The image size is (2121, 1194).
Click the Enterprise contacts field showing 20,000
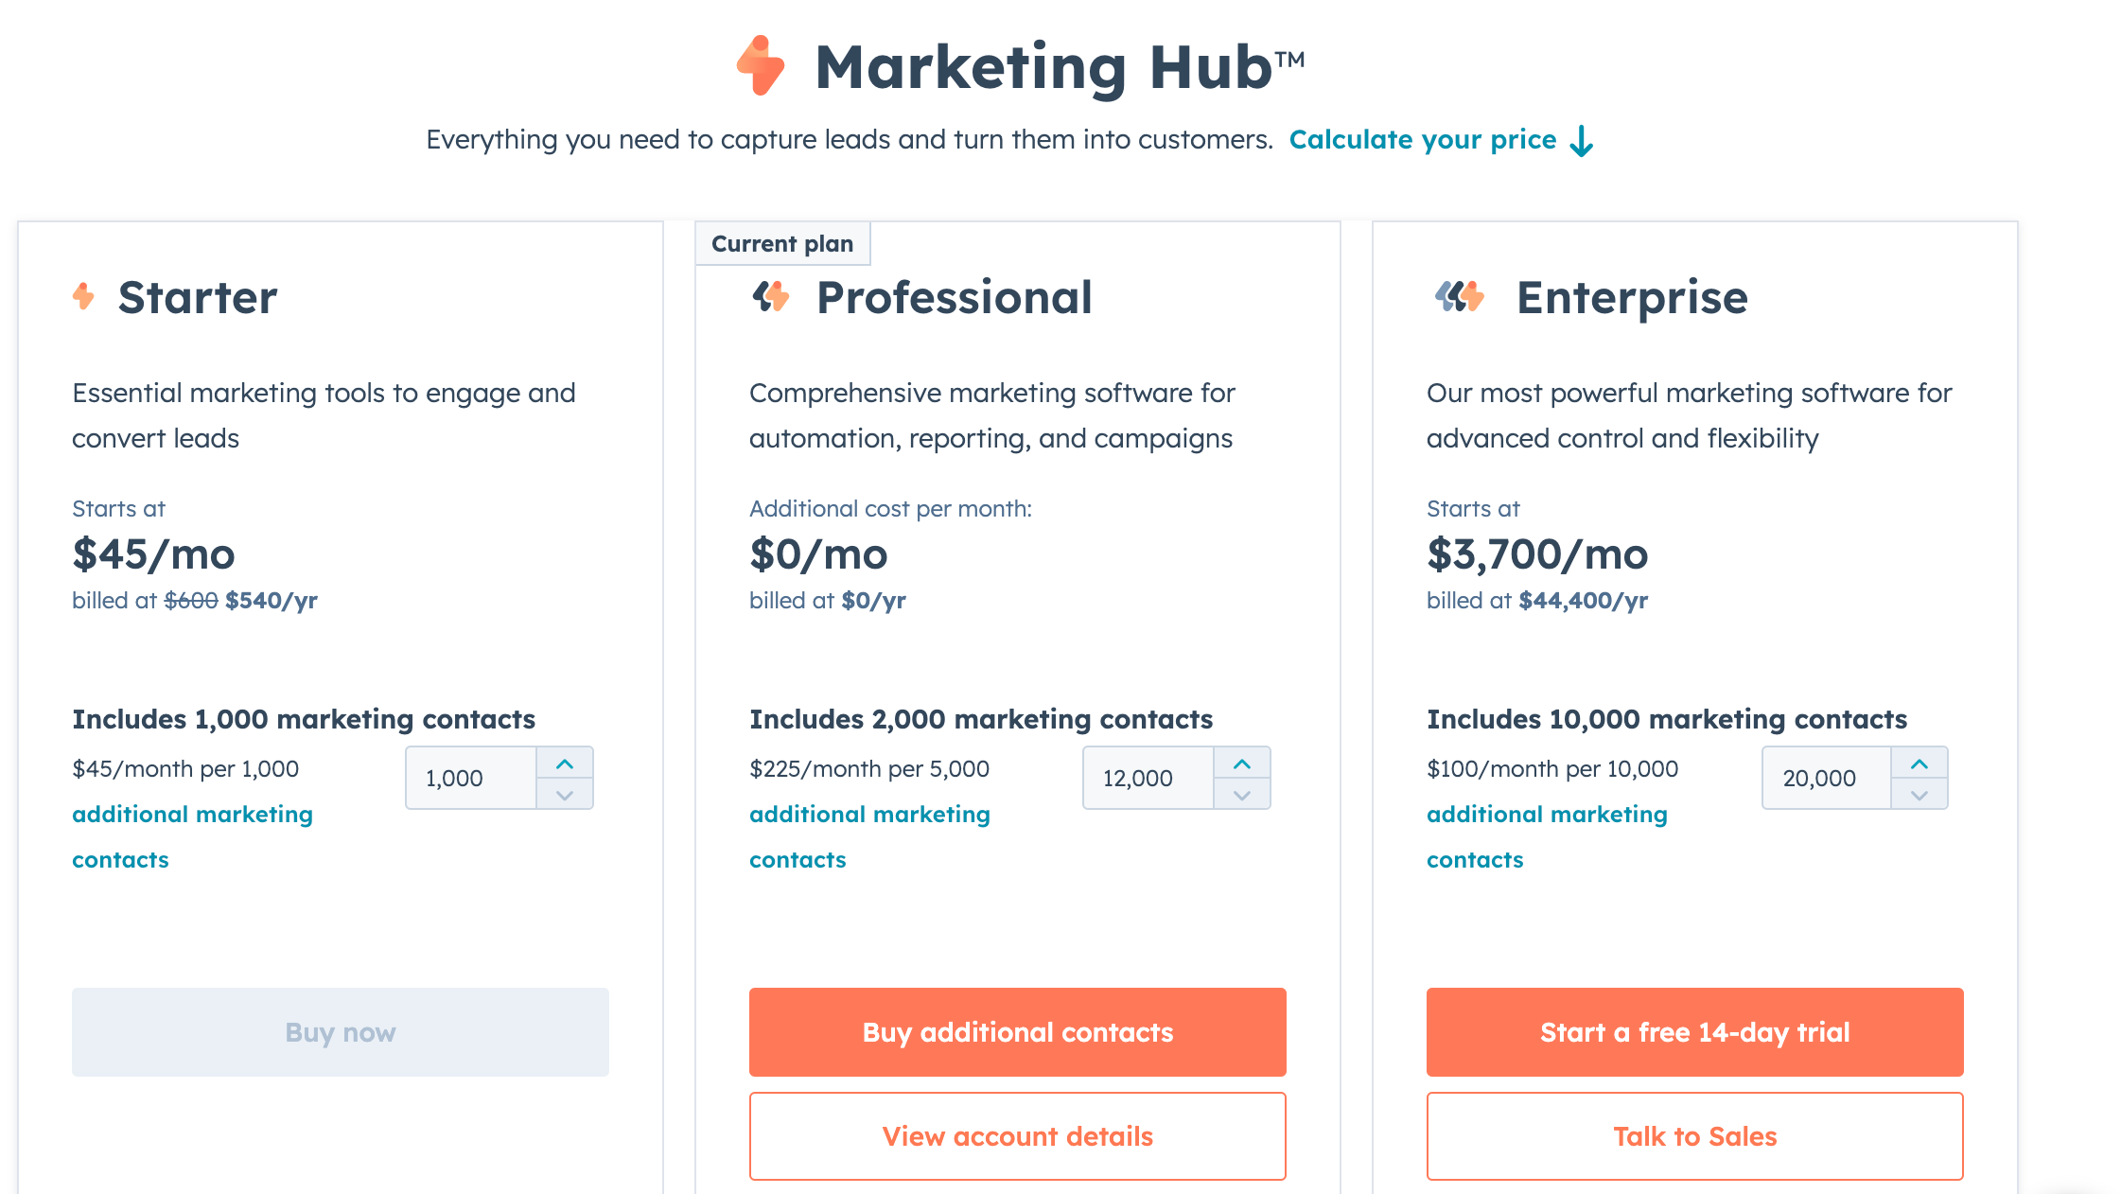click(x=1827, y=778)
